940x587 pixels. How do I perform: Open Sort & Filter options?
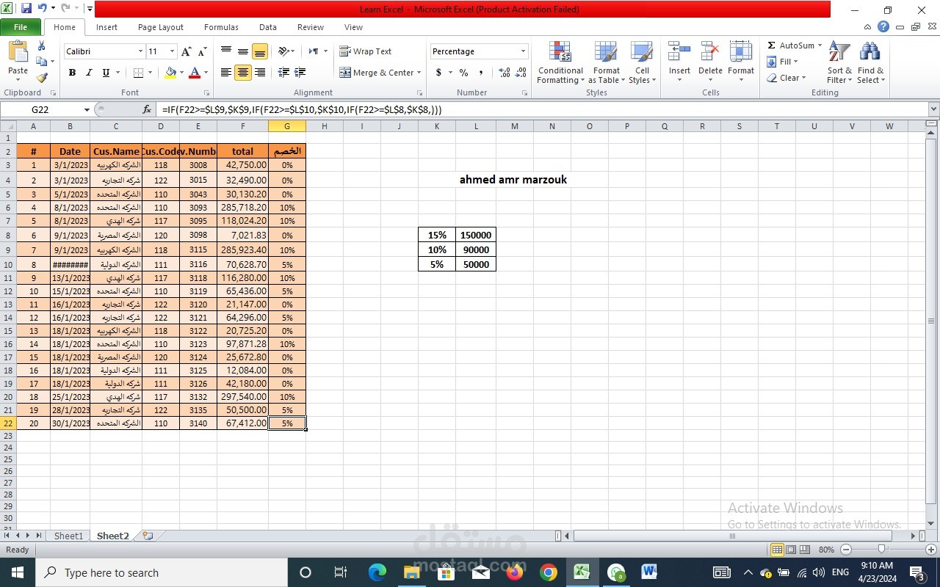tap(839, 63)
